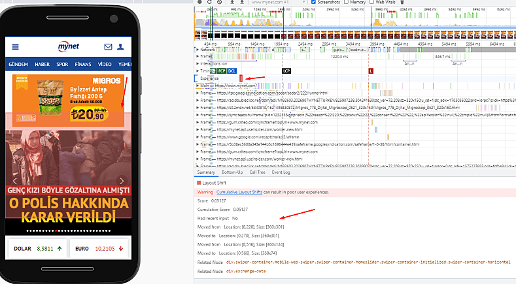Viewport: 516px width, 284px height.
Task: Expand the Network track
Action: tap(198, 50)
